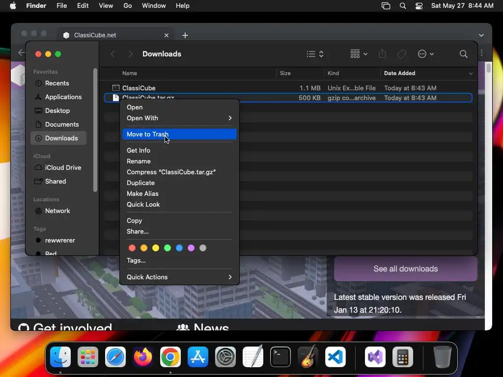The height and width of the screenshot is (377, 503).
Task: Open Documents in Finder sidebar
Action: (x=58, y=124)
